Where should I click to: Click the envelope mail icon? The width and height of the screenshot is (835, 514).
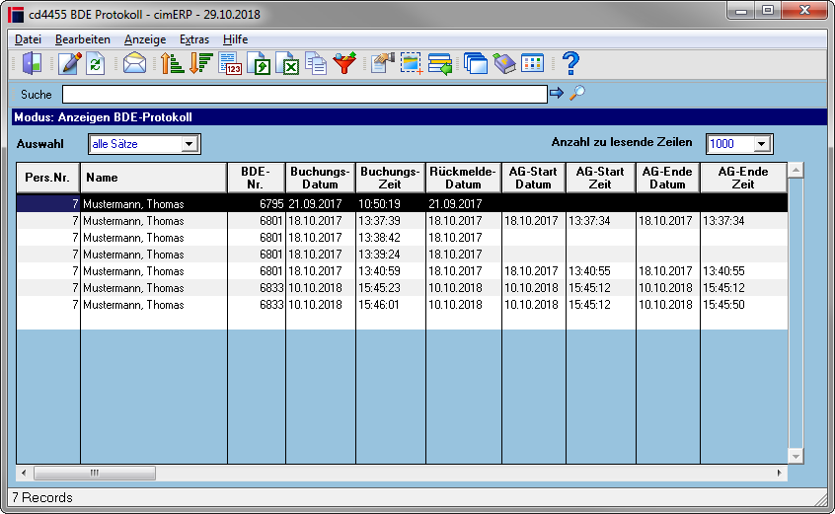click(x=134, y=63)
